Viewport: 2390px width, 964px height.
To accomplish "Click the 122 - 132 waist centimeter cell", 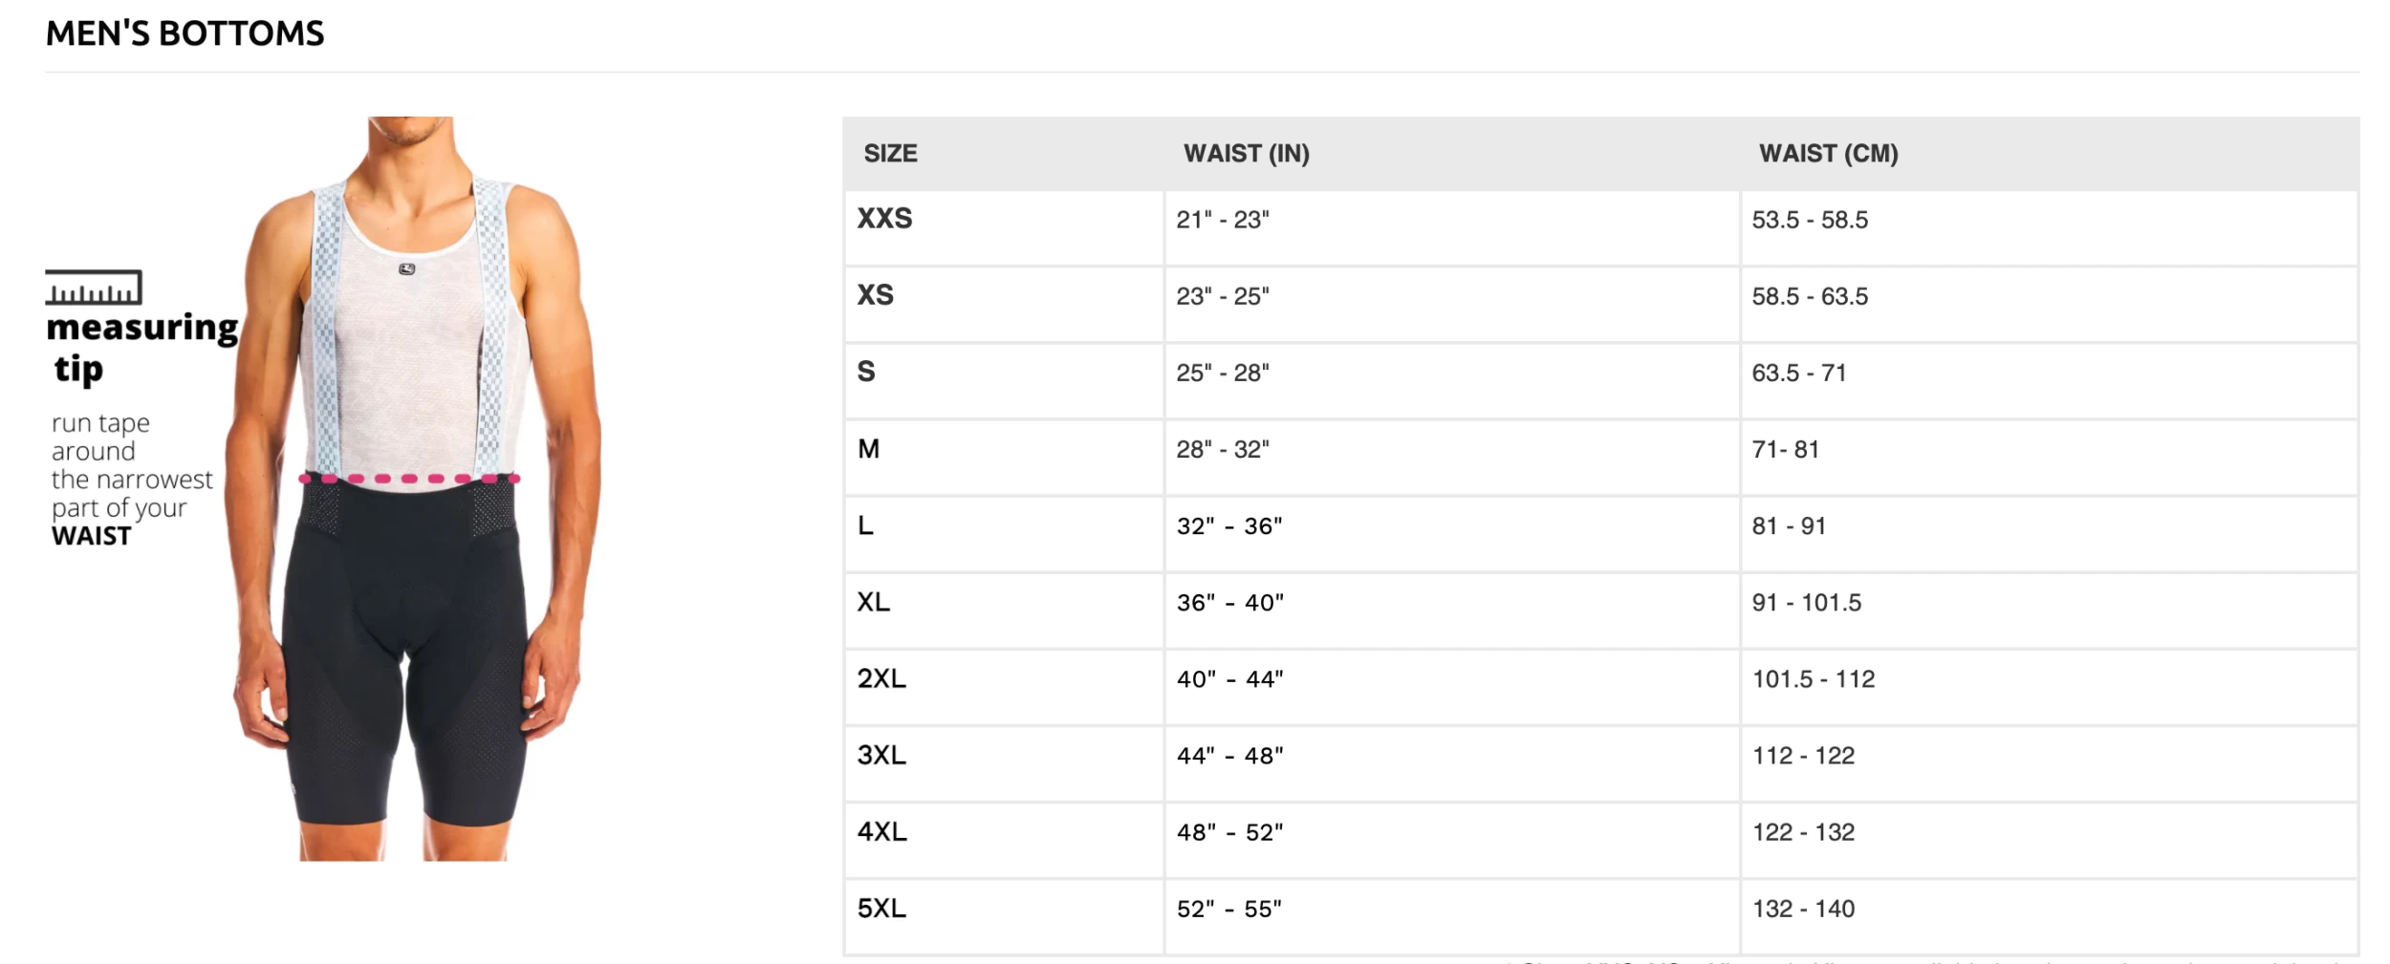I will point(1803,832).
